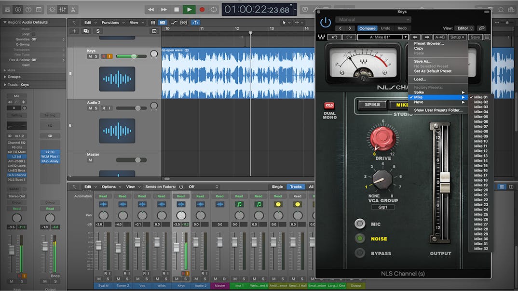Click the Dual Mono link icon
Screen dimensions: 518x291
[329, 106]
